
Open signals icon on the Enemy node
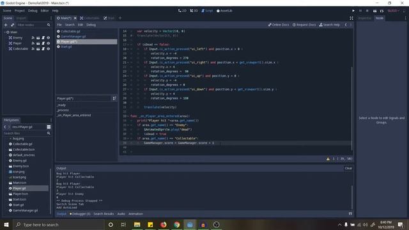(x=33, y=38)
